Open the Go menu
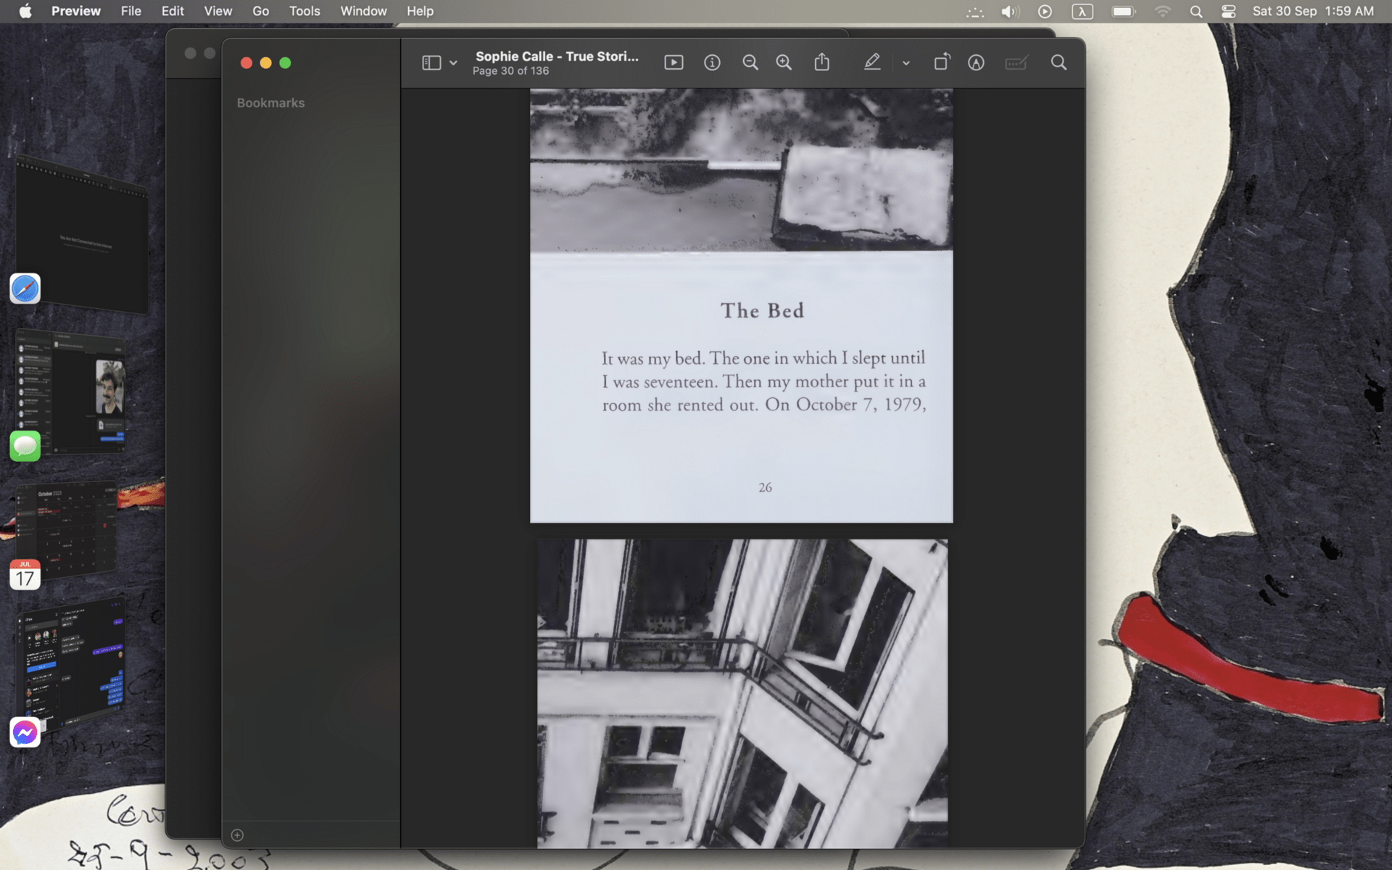The height and width of the screenshot is (870, 1392). pyautogui.click(x=260, y=11)
